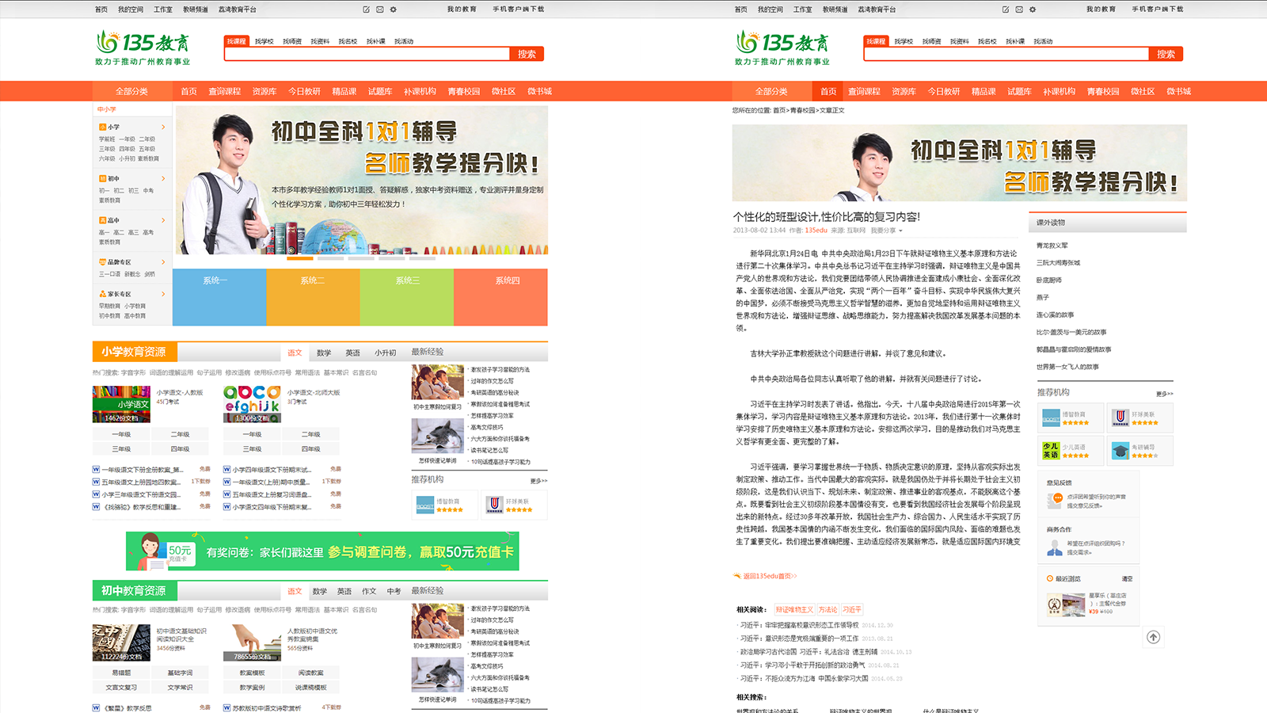Open 青龙救义军 in 课外读物 list
This screenshot has height=713, width=1267.
[1052, 246]
